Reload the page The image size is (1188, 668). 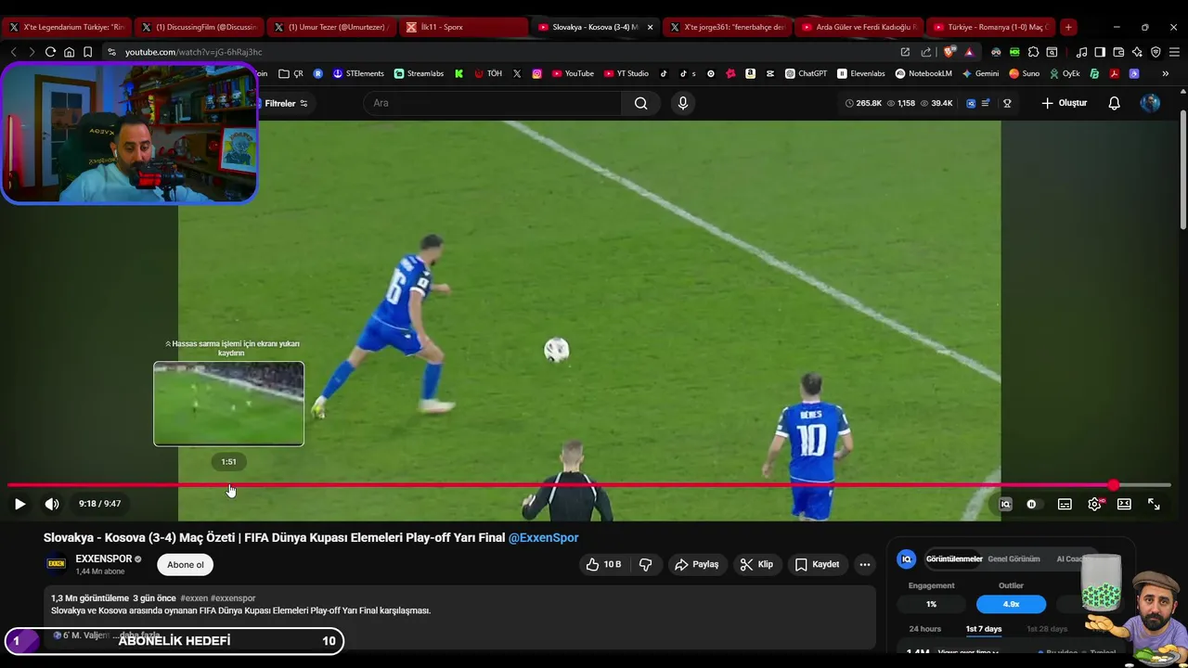pos(50,52)
